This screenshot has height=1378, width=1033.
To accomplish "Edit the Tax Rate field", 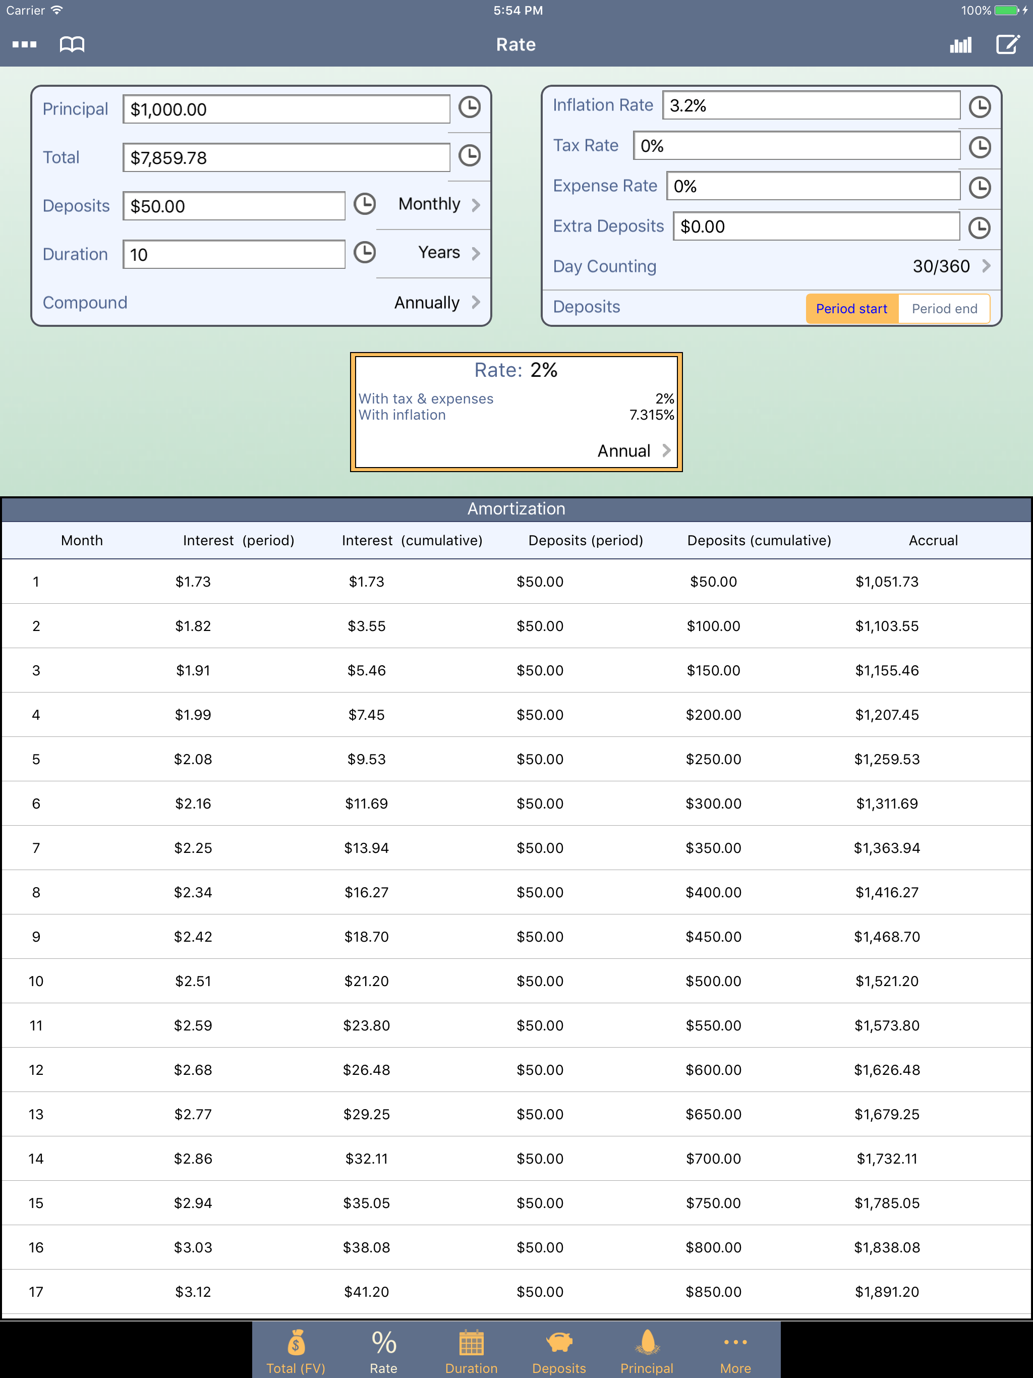I will (796, 146).
